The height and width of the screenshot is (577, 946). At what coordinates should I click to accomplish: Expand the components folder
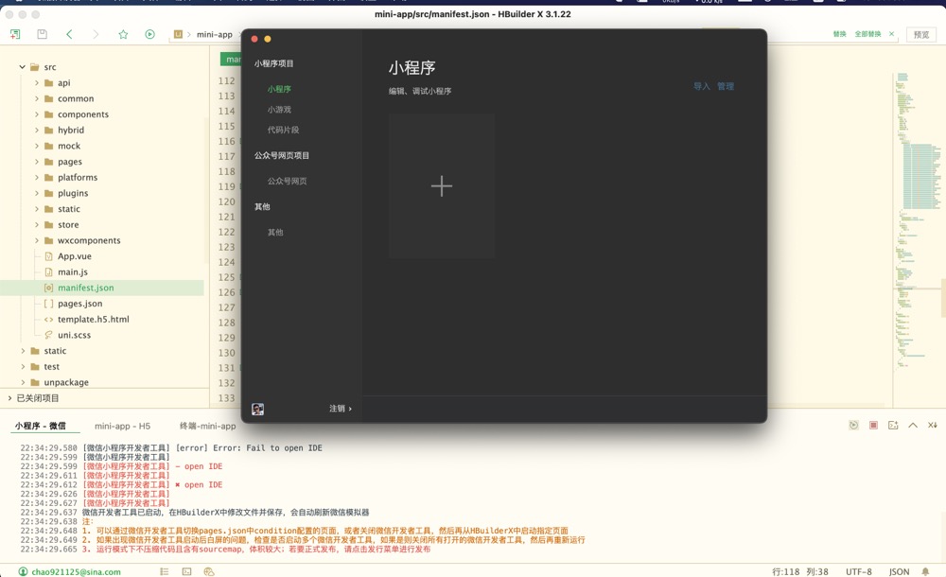[x=37, y=114]
